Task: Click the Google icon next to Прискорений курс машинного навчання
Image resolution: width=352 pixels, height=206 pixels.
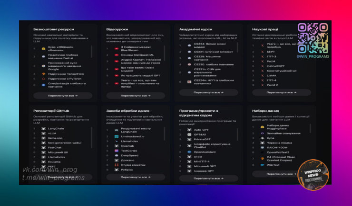Action: [44, 66]
